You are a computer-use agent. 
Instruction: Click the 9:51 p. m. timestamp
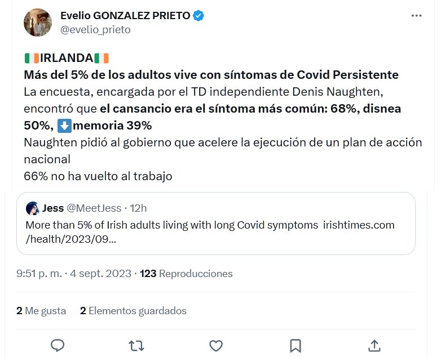tap(39, 274)
